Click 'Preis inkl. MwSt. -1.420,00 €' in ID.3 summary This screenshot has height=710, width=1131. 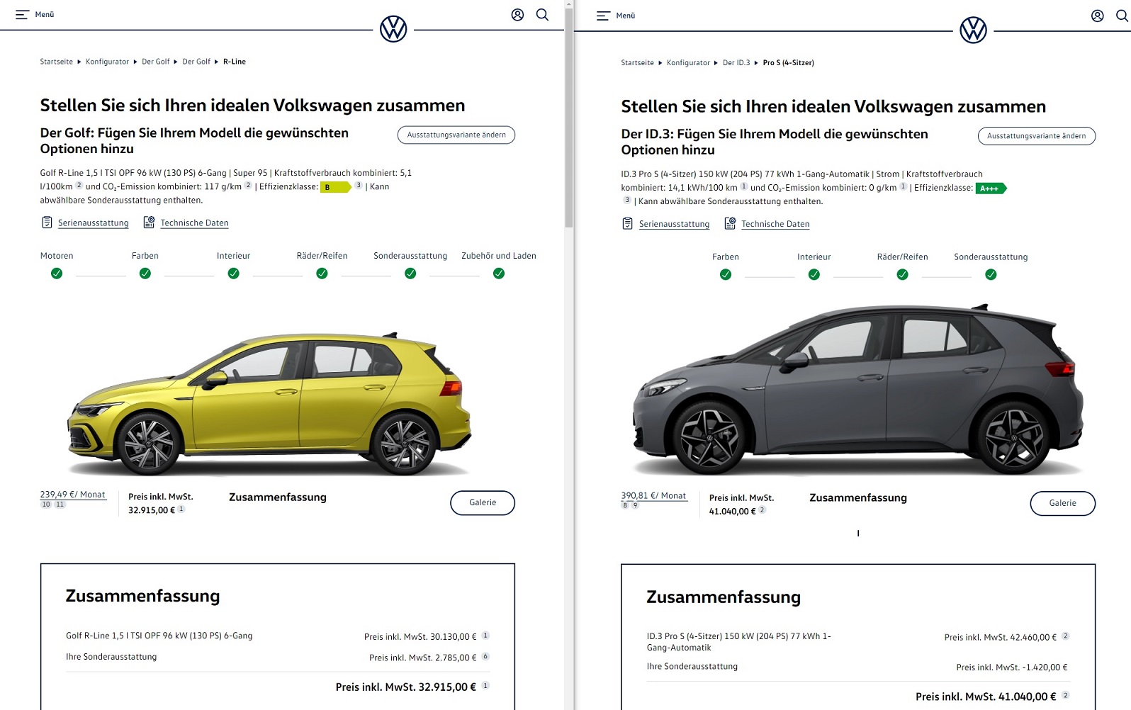click(x=1012, y=667)
